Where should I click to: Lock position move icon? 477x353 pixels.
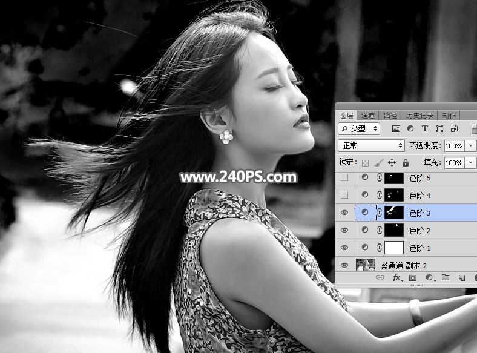(392, 162)
